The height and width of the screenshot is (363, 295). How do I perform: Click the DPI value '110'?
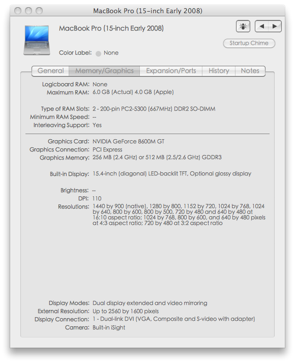(97, 198)
